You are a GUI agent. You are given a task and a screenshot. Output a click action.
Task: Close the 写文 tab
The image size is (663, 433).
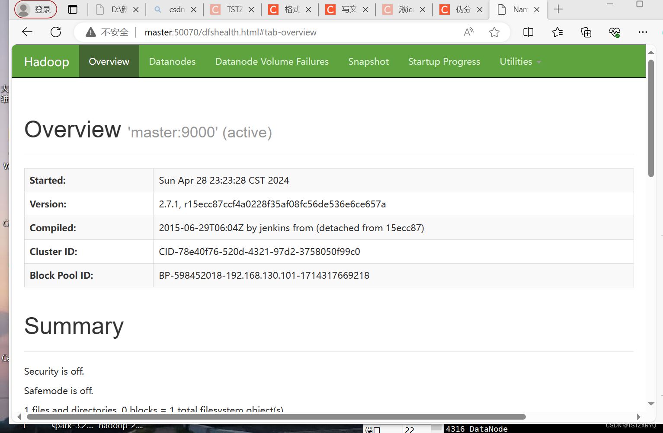click(x=365, y=10)
